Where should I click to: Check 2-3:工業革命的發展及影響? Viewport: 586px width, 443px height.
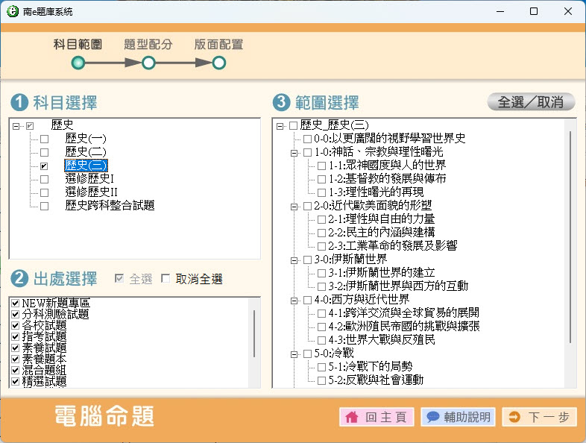click(321, 246)
